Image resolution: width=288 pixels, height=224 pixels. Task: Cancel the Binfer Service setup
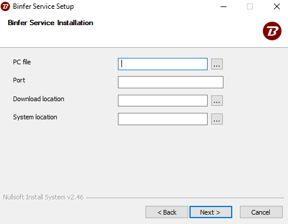click(x=261, y=212)
